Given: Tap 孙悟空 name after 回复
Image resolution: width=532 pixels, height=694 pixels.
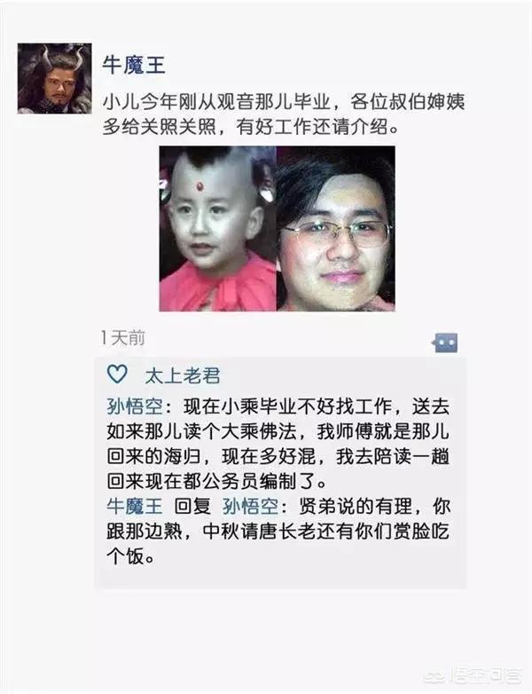Looking at the screenshot, I should (251, 506).
